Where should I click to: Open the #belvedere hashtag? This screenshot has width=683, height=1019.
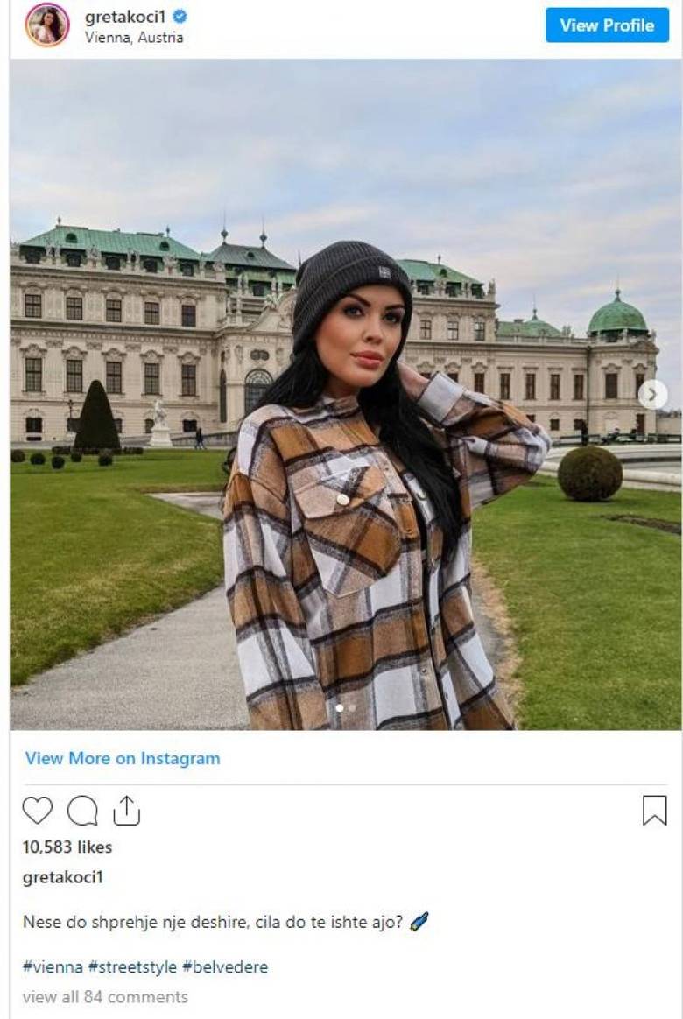[225, 967]
